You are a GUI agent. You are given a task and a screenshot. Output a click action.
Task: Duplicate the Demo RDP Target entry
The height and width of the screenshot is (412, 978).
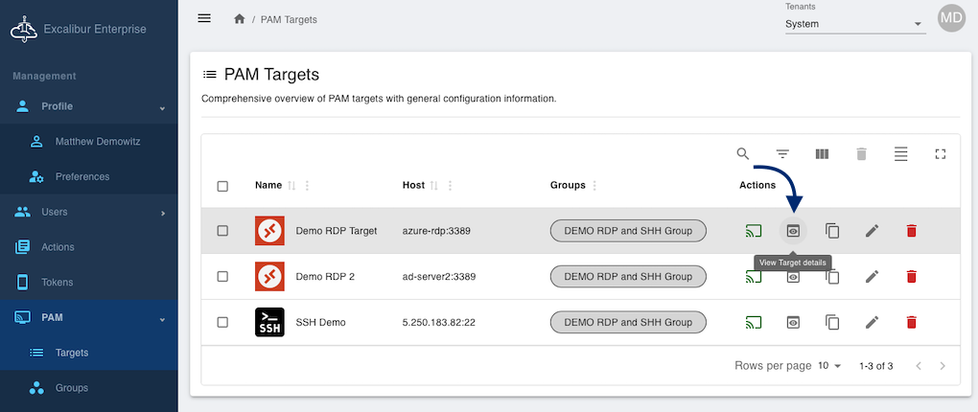tap(832, 231)
